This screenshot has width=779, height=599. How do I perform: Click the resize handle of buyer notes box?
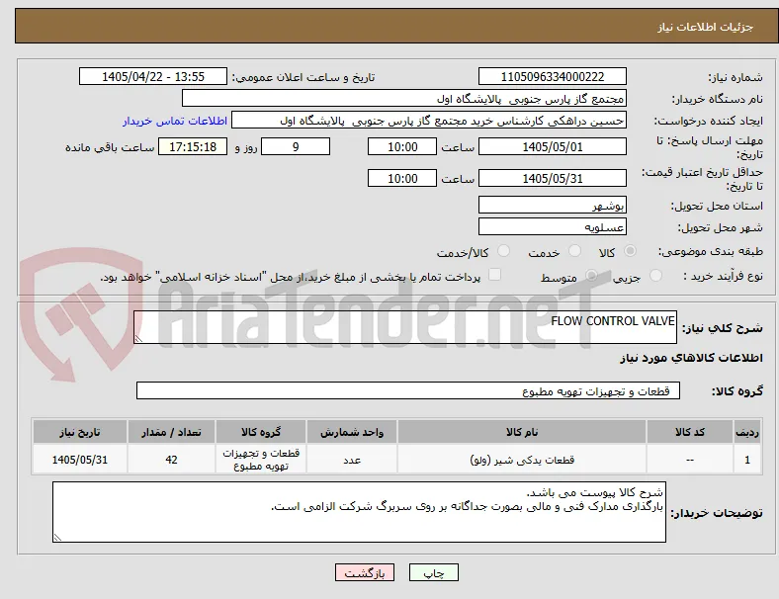[x=57, y=537]
